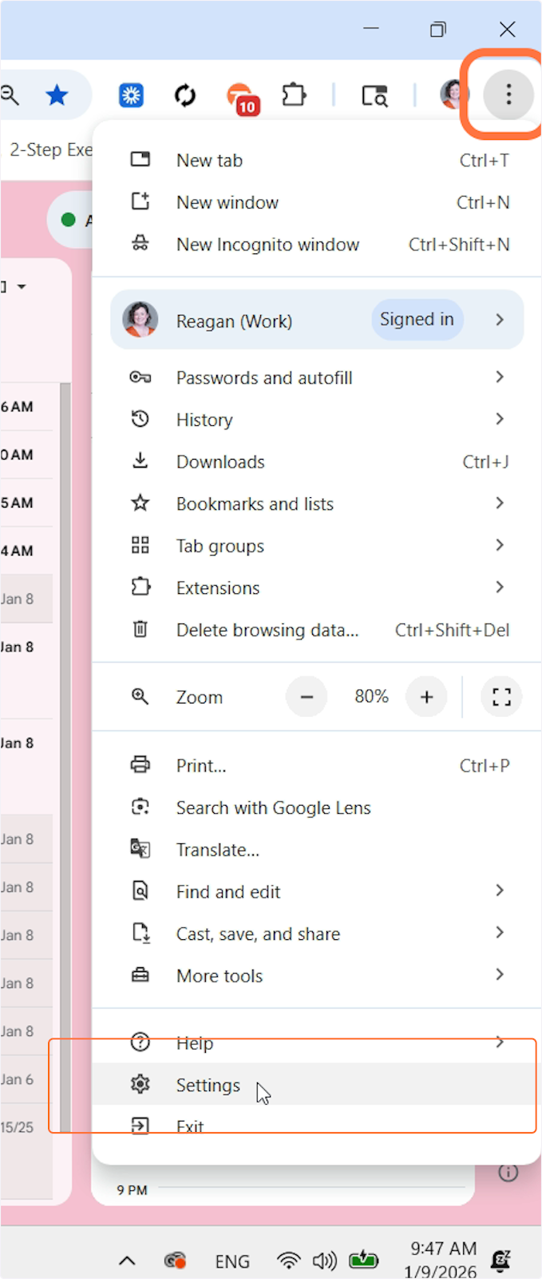Image resolution: width=542 pixels, height=1279 pixels.
Task: Click the Signed in button for Reagan
Action: tap(416, 320)
